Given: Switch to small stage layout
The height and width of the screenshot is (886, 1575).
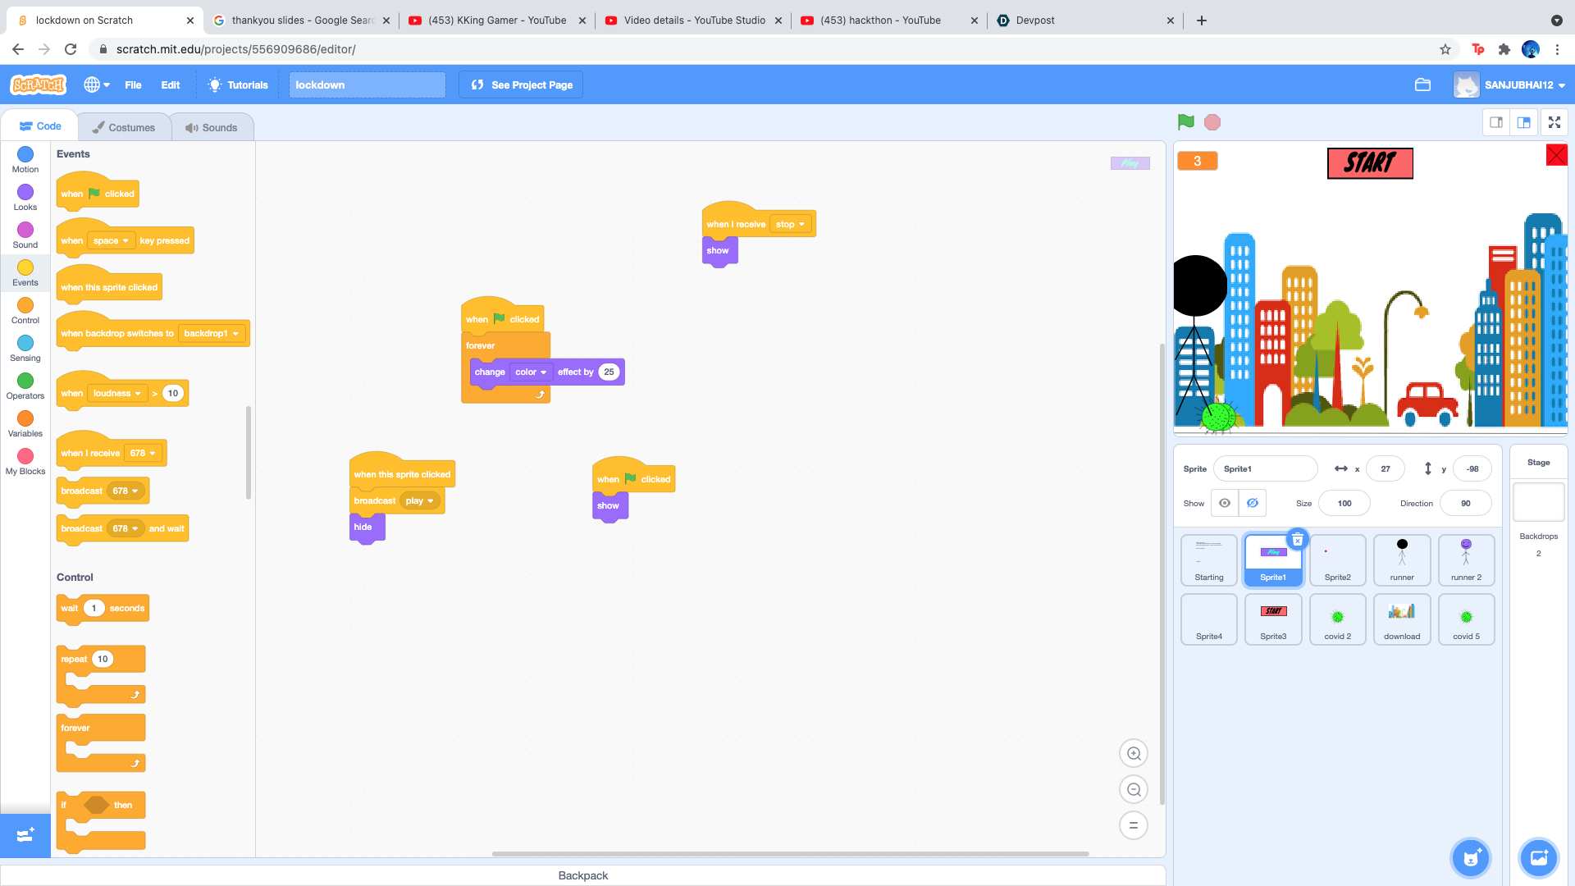Looking at the screenshot, I should click(x=1496, y=122).
